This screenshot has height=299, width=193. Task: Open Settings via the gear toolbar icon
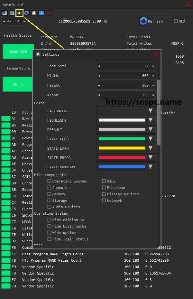click(x=19, y=13)
